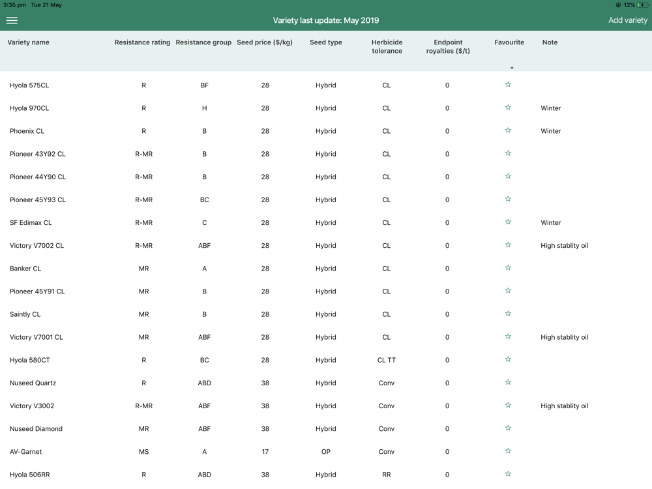Screen dimensions: 652x489
Task: Select Pioneer 43Y92 CL name
Action: coord(37,154)
